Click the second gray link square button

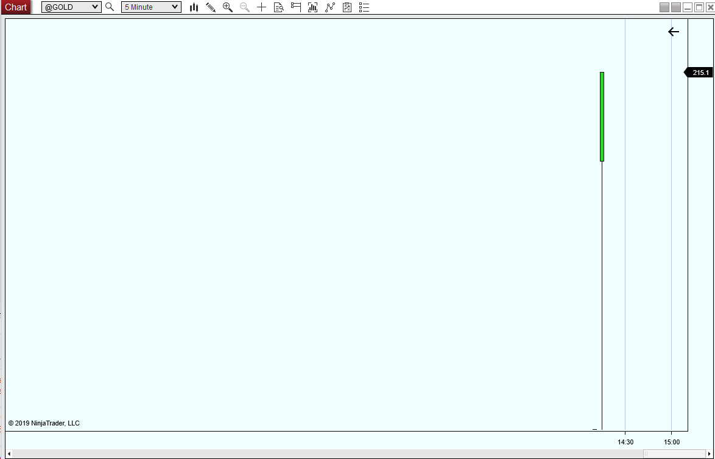pos(676,7)
